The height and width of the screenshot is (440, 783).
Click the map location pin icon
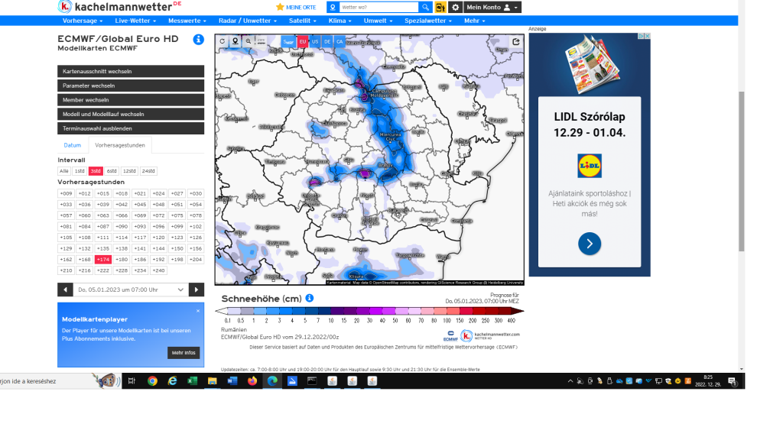pyautogui.click(x=236, y=41)
